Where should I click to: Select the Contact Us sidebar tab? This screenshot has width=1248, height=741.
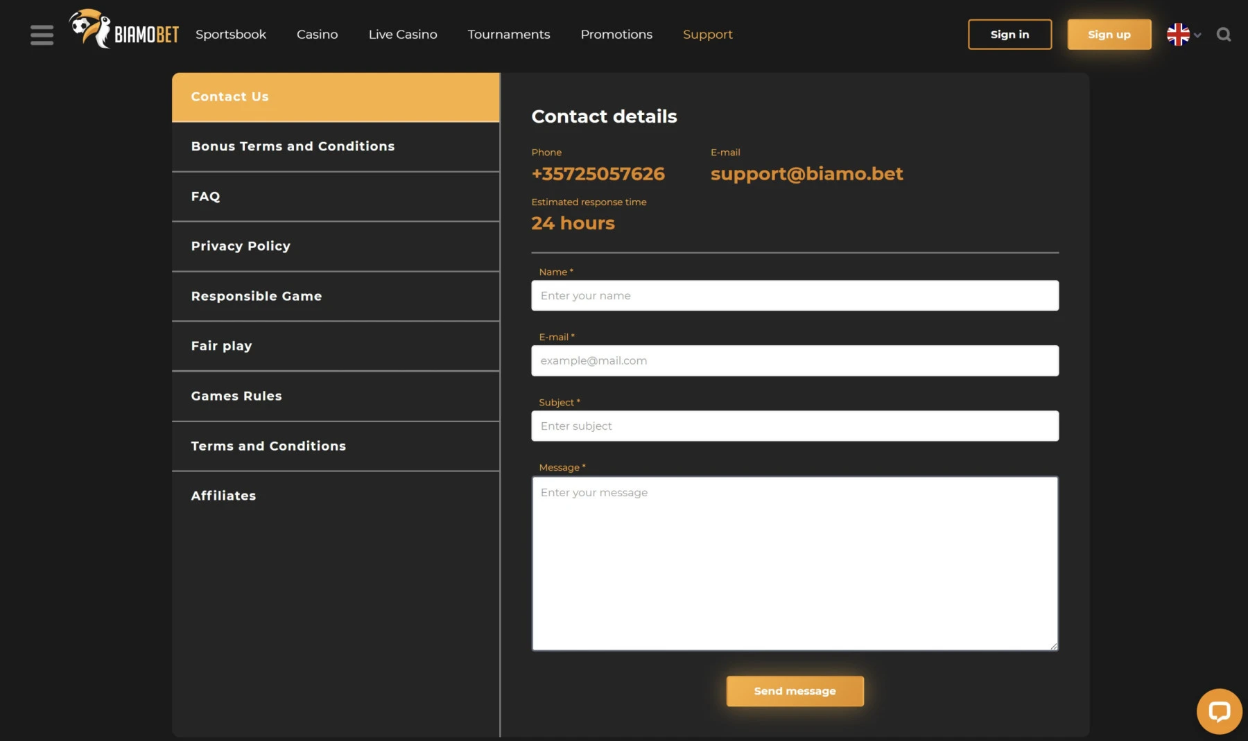pyautogui.click(x=336, y=97)
